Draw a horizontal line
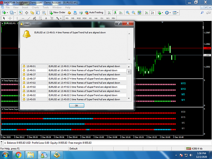Viewport: 212px width, 159px height. click(x=23, y=18)
